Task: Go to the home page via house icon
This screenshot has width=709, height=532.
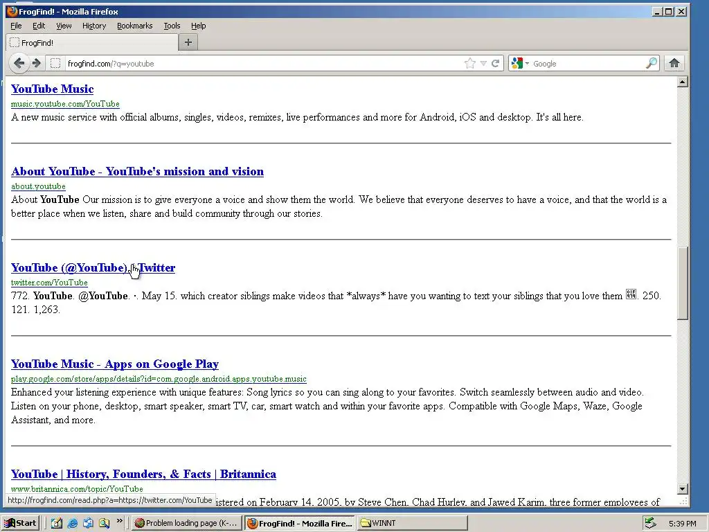Action: point(674,63)
